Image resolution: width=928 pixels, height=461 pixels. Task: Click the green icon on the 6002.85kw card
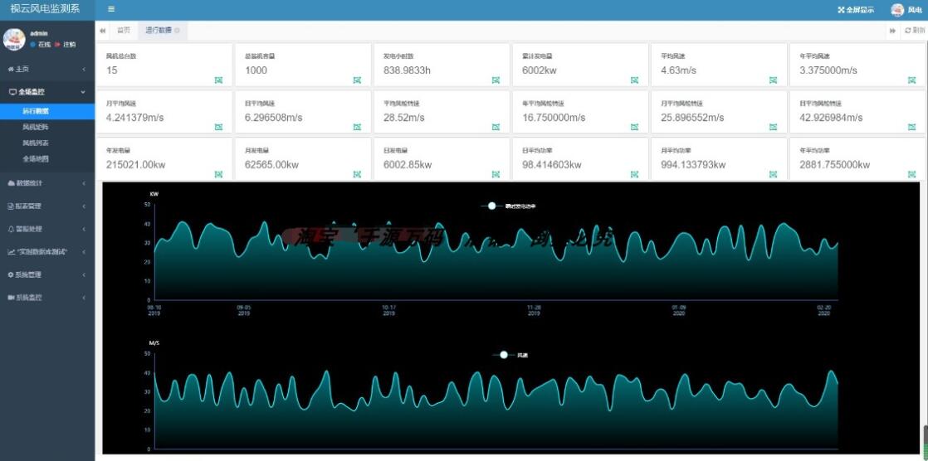(x=496, y=174)
